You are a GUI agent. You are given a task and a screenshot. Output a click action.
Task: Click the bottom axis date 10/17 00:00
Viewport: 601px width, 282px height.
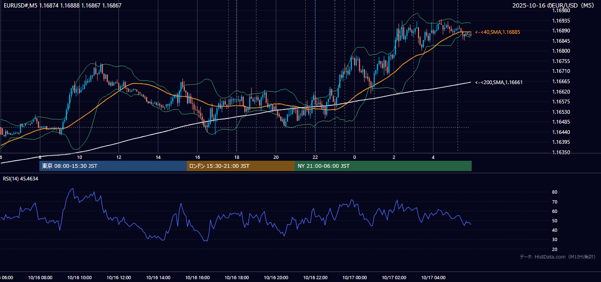[x=355, y=277]
